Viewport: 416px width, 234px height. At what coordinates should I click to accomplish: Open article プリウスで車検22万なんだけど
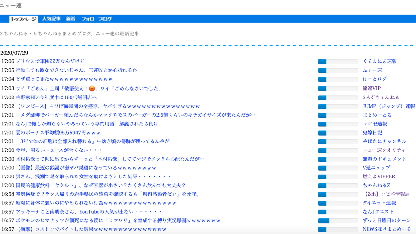(50, 61)
